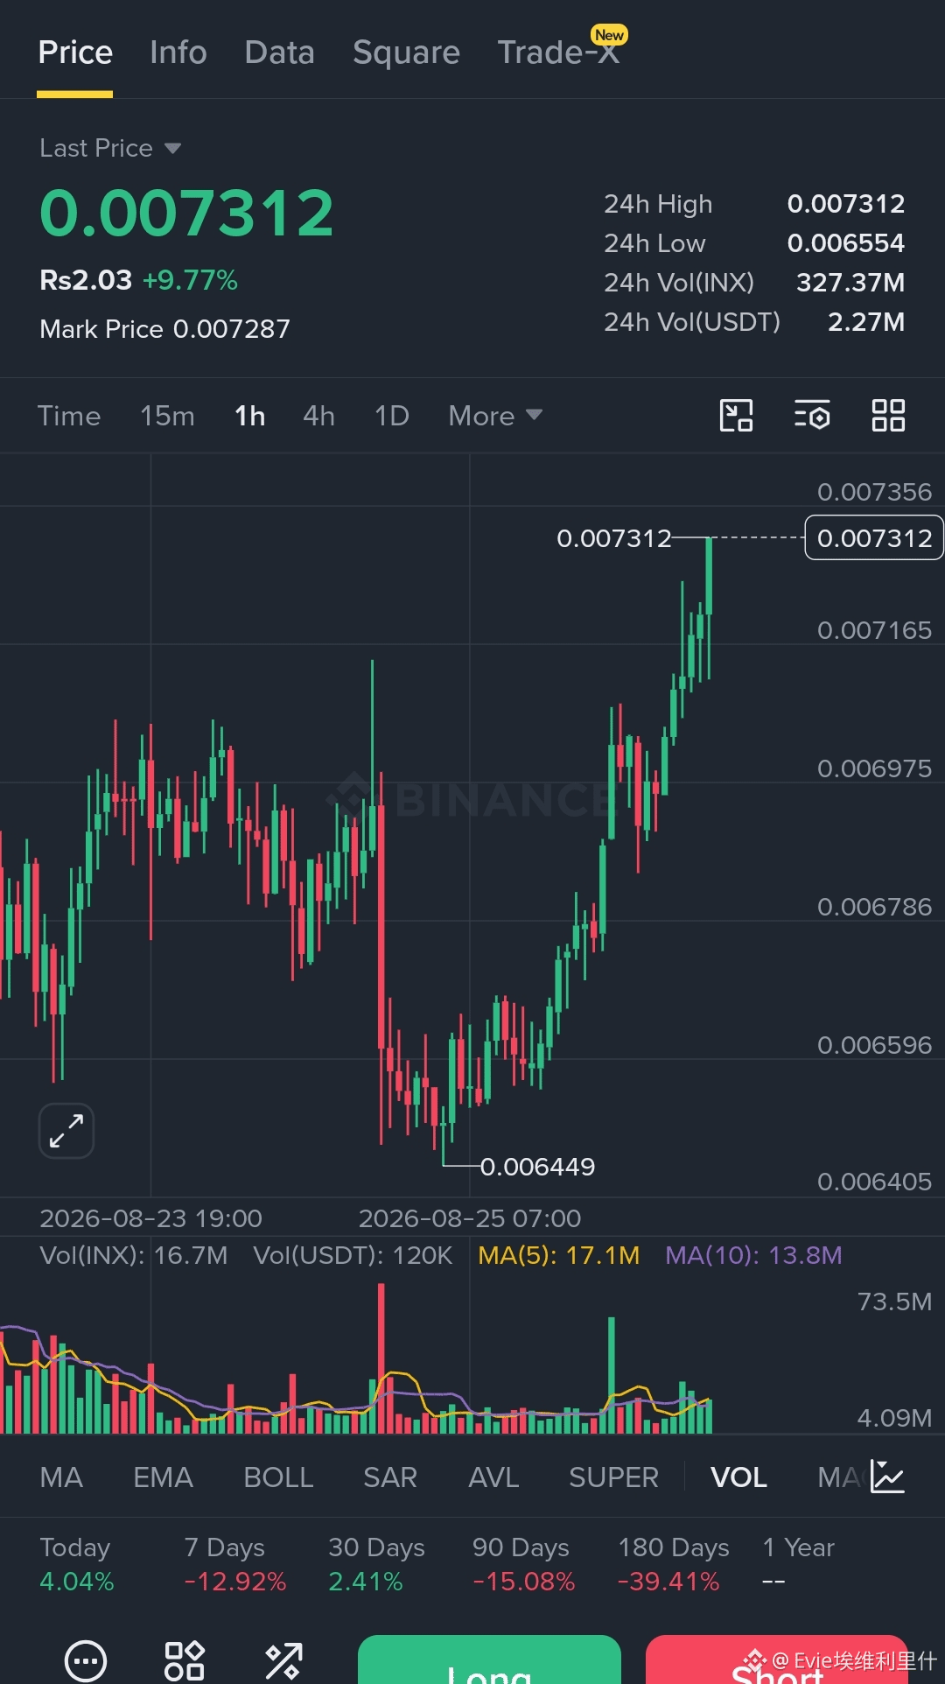The width and height of the screenshot is (945, 1684).
Task: Select current price label 0.007312 on axis
Action: pos(874,537)
